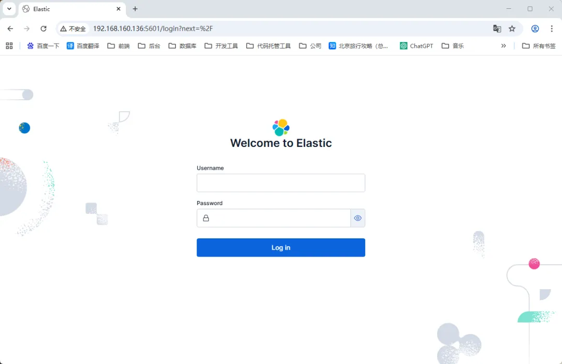Click the Username input field
The width and height of the screenshot is (562, 364).
click(x=280, y=183)
